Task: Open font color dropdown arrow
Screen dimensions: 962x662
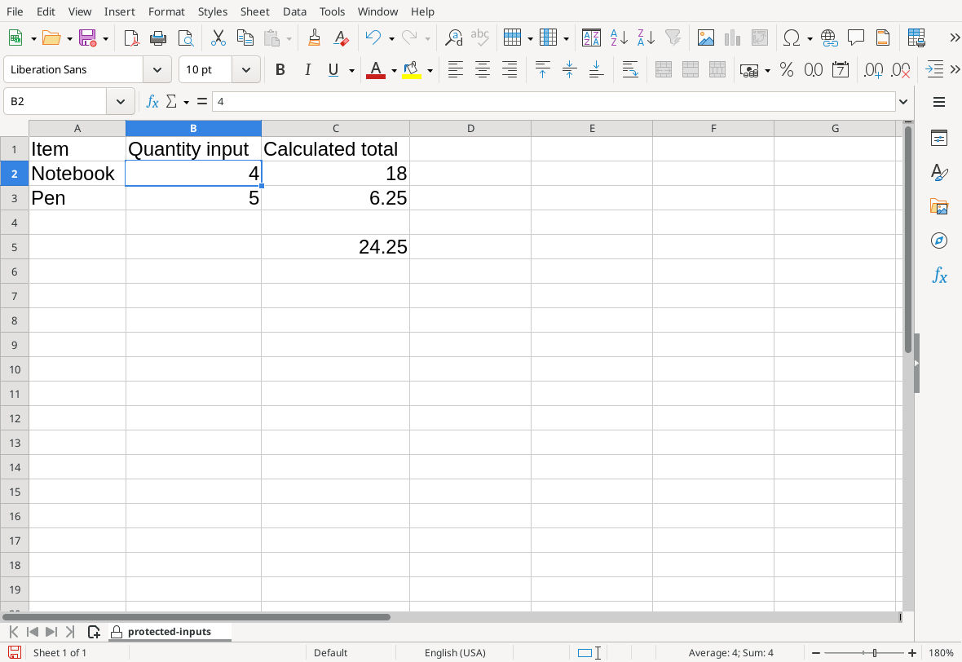Action: pos(394,71)
